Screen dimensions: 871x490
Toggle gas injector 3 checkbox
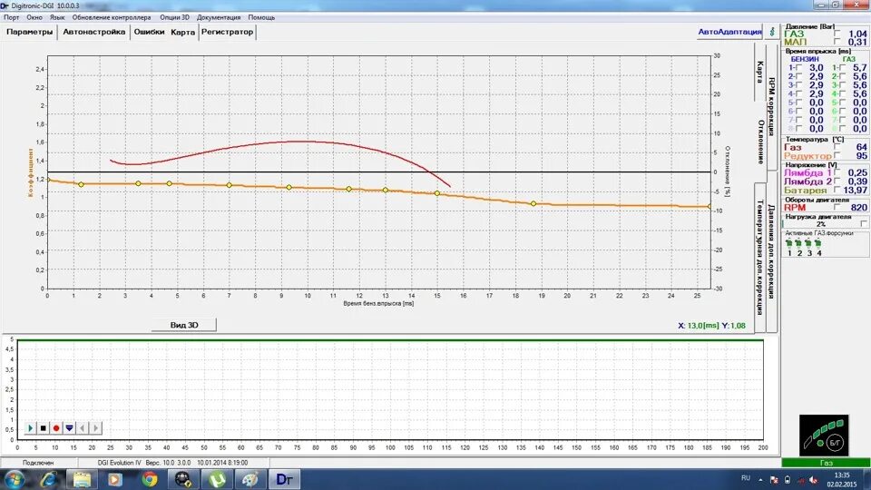[842, 85]
